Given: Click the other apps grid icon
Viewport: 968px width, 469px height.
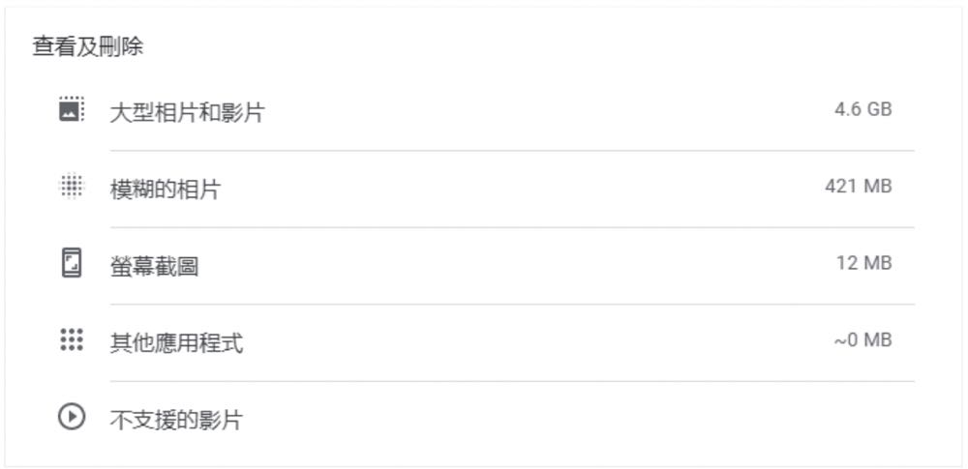Looking at the screenshot, I should pyautogui.click(x=72, y=340).
